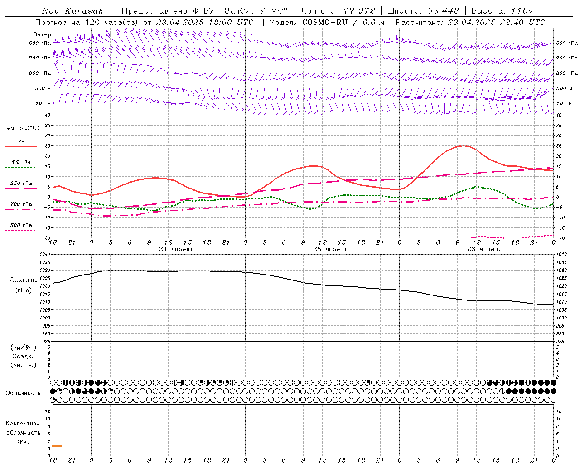
Task: Click the Модель COSMO-RU / 6.6км label
Action: pyautogui.click(x=327, y=22)
